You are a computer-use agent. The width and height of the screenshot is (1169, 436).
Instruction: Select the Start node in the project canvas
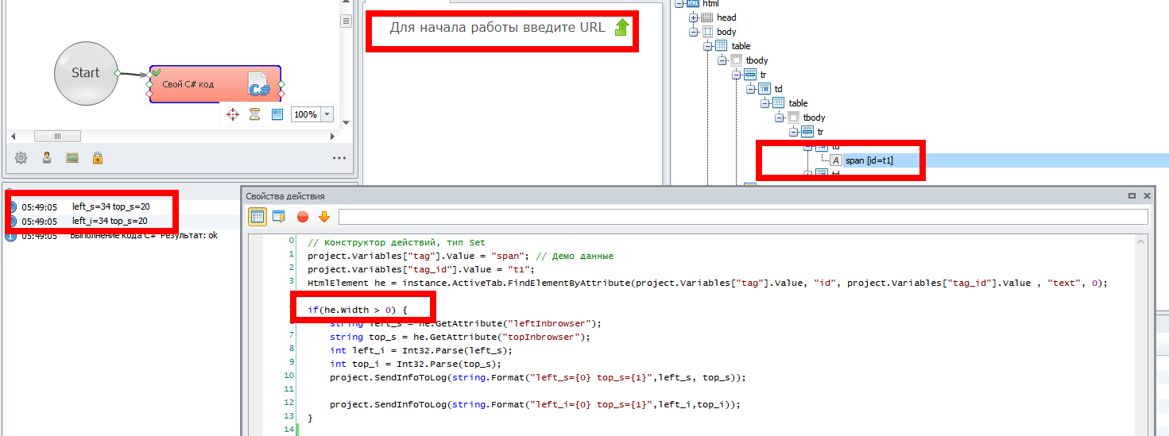(86, 73)
